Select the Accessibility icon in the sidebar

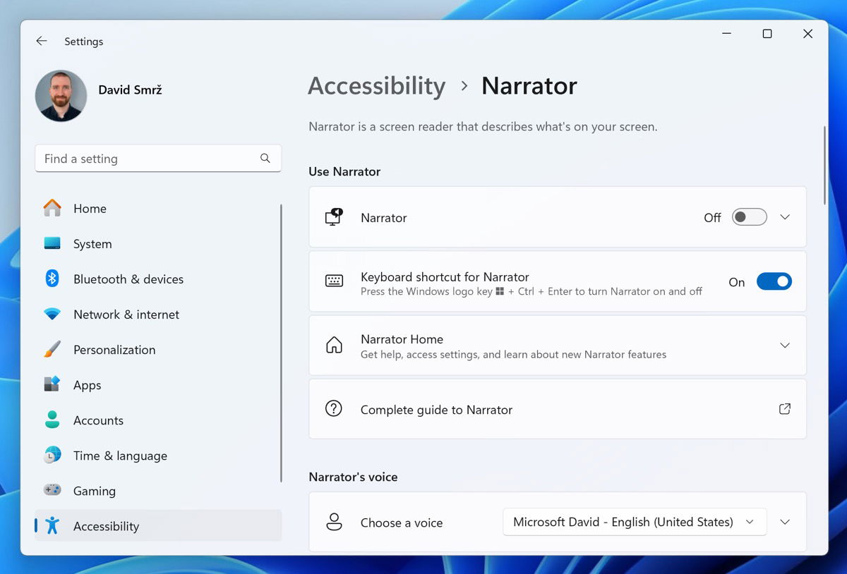click(x=52, y=525)
